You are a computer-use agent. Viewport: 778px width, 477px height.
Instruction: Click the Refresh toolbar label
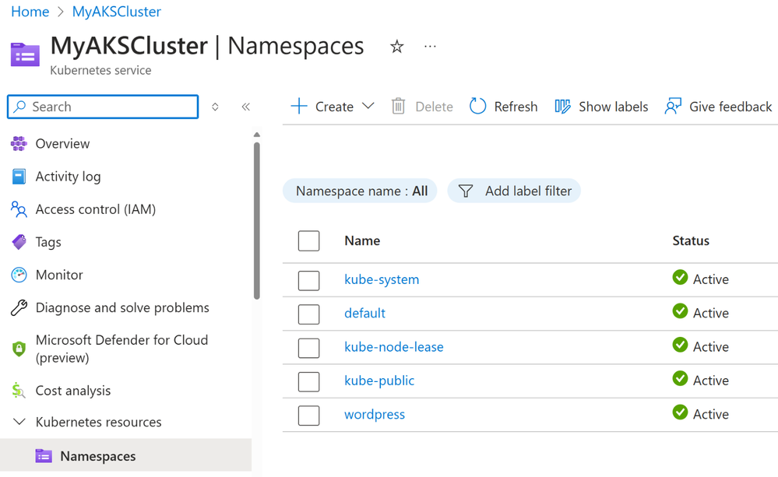(516, 107)
